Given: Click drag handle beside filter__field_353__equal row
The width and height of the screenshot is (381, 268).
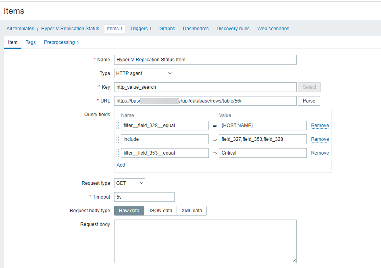Looking at the screenshot, I should [x=118, y=153].
